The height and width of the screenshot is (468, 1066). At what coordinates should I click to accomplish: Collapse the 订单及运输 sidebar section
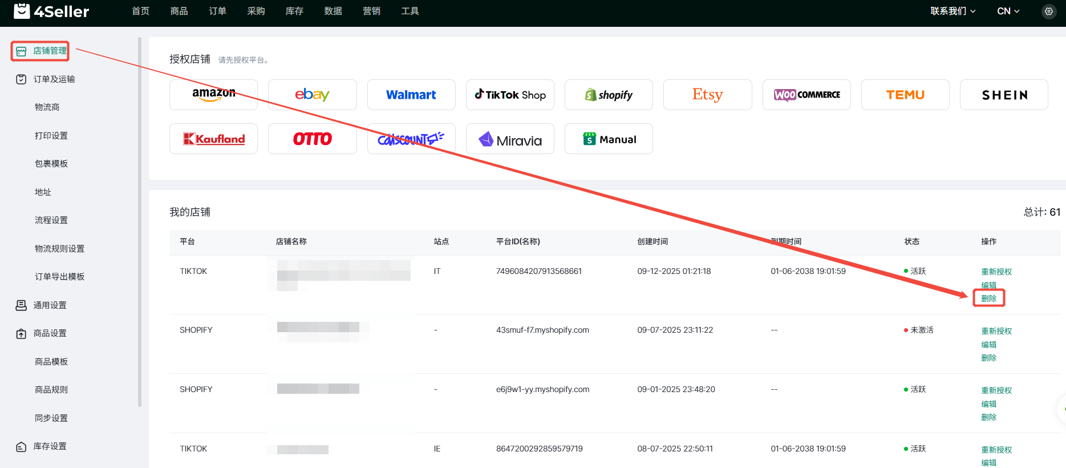(54, 79)
